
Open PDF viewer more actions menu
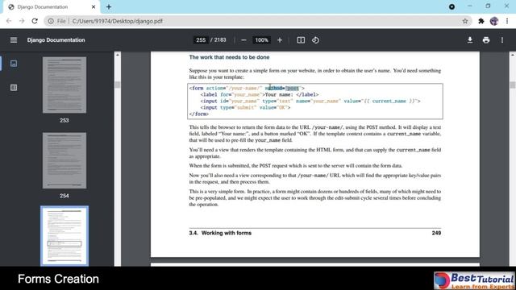pyautogui.click(x=502, y=40)
